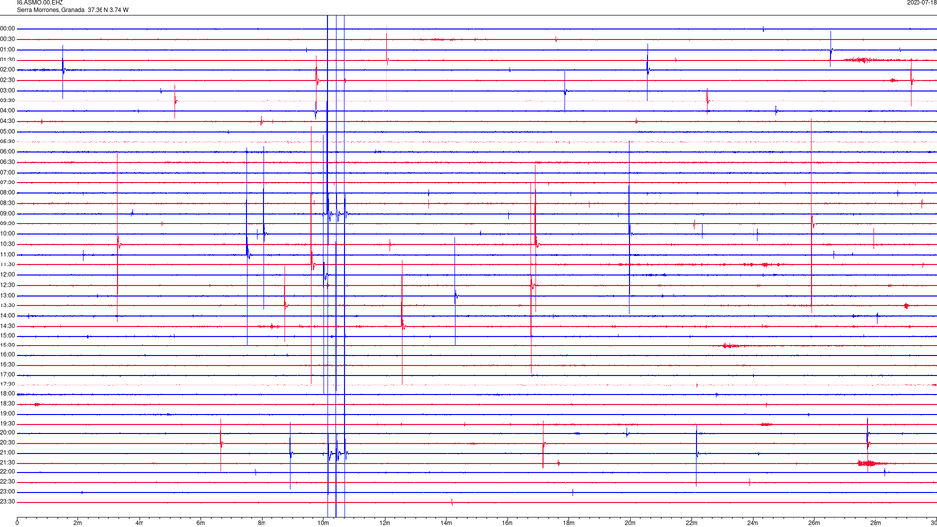Click the '2m' minute-axis tick label
Viewport: 937px width, 527px height.
(x=78, y=523)
